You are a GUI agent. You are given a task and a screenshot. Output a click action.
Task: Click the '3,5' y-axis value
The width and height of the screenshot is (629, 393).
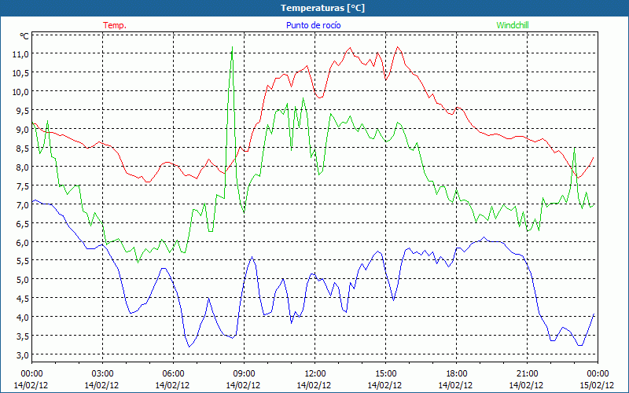pyautogui.click(x=22, y=336)
